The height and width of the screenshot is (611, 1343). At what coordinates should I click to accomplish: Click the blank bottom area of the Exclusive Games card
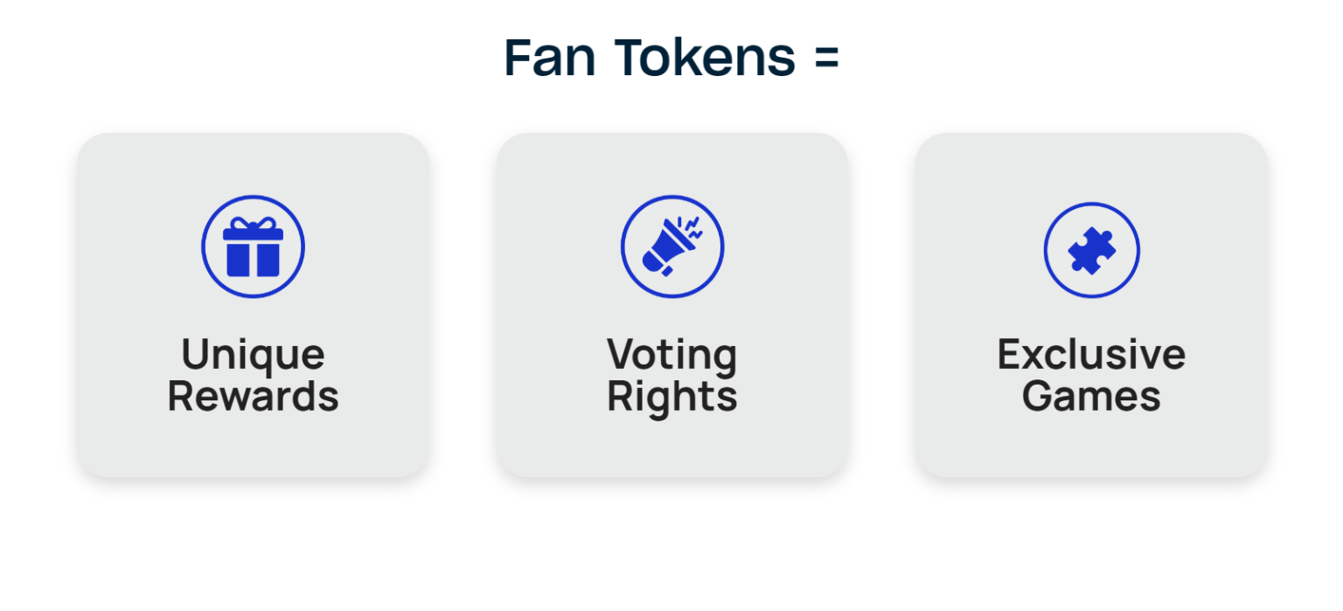coord(1091,448)
